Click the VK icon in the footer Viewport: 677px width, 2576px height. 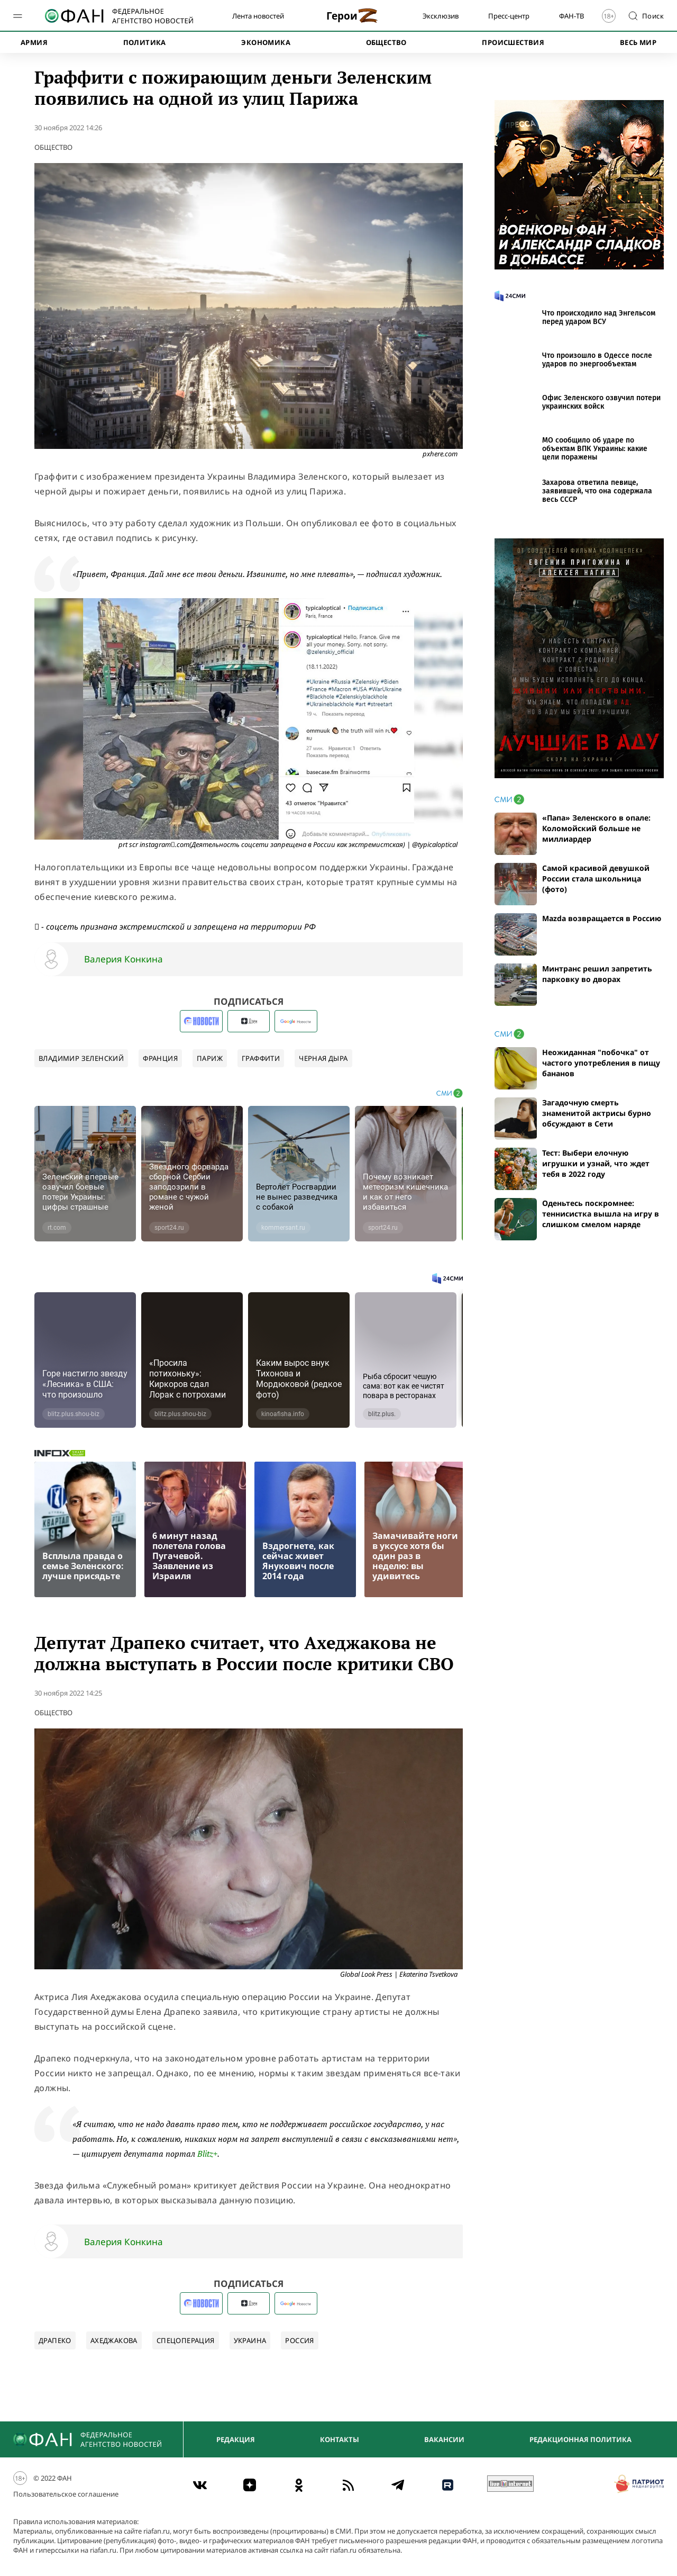coord(200,2484)
